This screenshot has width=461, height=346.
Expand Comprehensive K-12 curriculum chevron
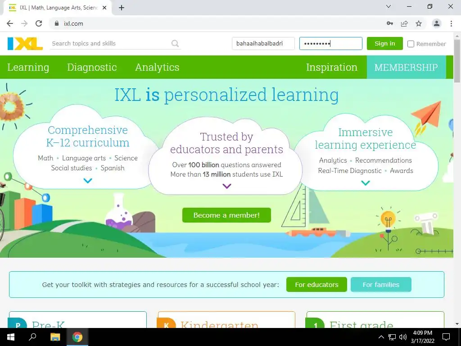coord(88,181)
